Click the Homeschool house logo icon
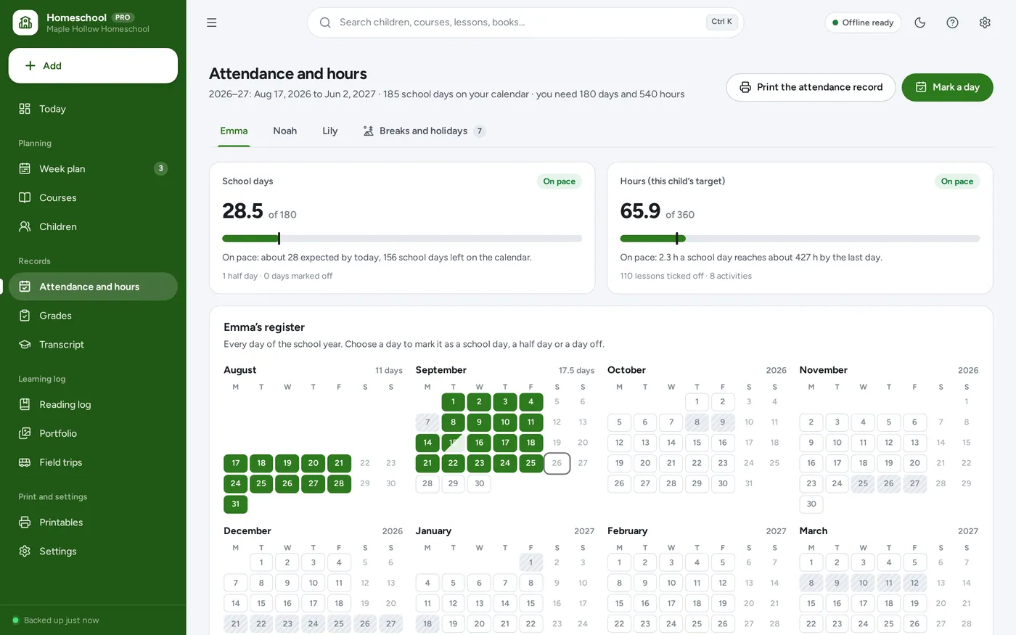This screenshot has height=635, width=1016. pyautogui.click(x=25, y=22)
